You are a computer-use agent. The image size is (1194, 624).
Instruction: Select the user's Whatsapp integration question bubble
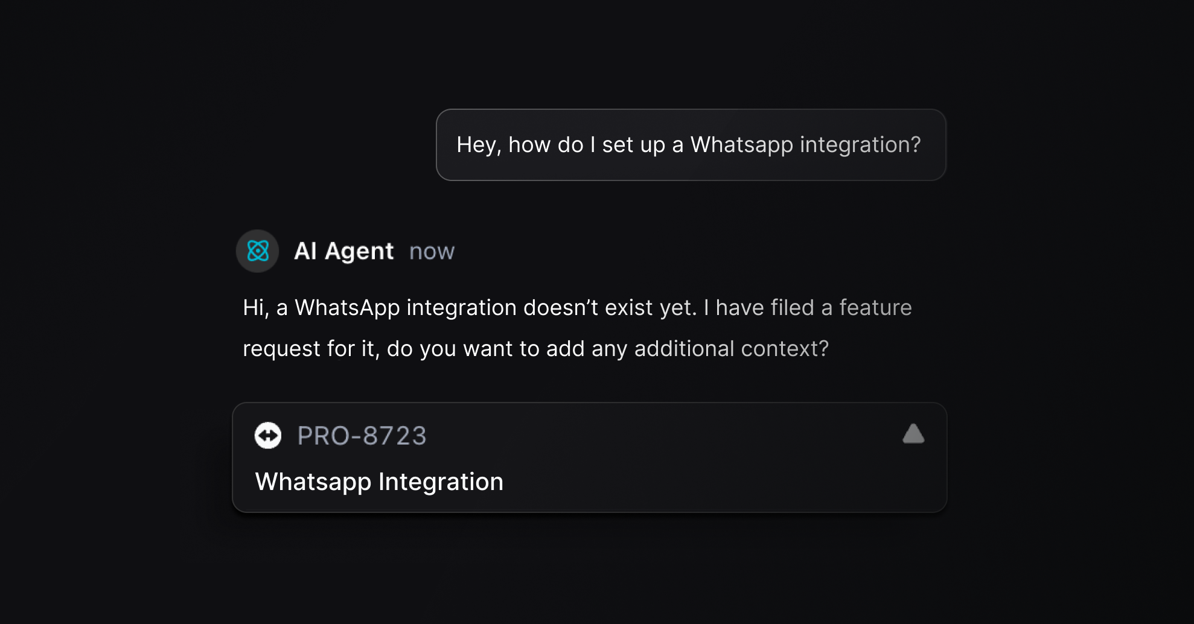point(691,145)
